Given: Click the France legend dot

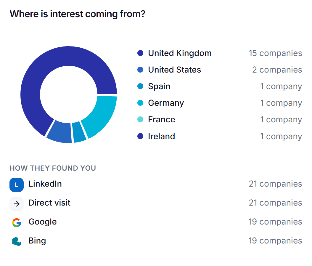Looking at the screenshot, I should click(x=140, y=119).
